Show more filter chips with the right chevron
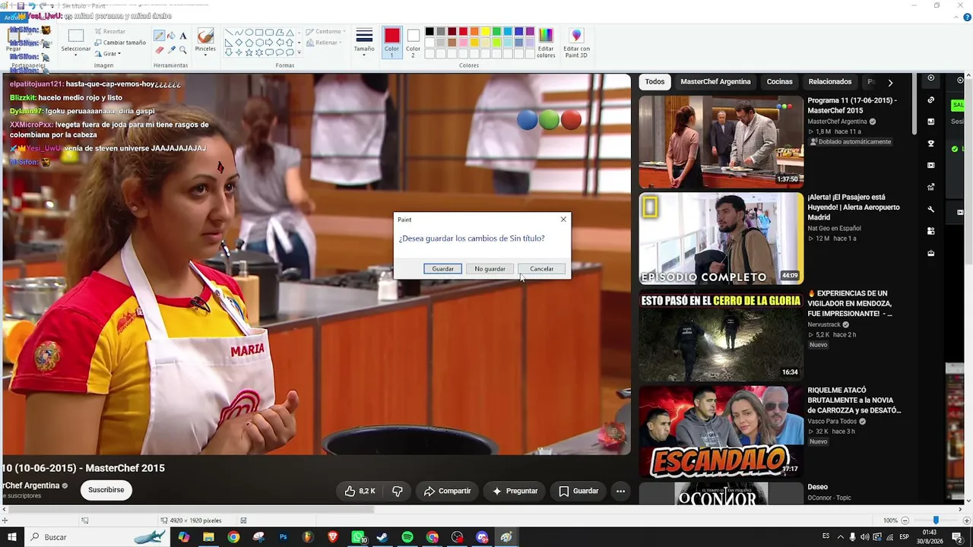The height and width of the screenshot is (547, 973). click(x=890, y=82)
